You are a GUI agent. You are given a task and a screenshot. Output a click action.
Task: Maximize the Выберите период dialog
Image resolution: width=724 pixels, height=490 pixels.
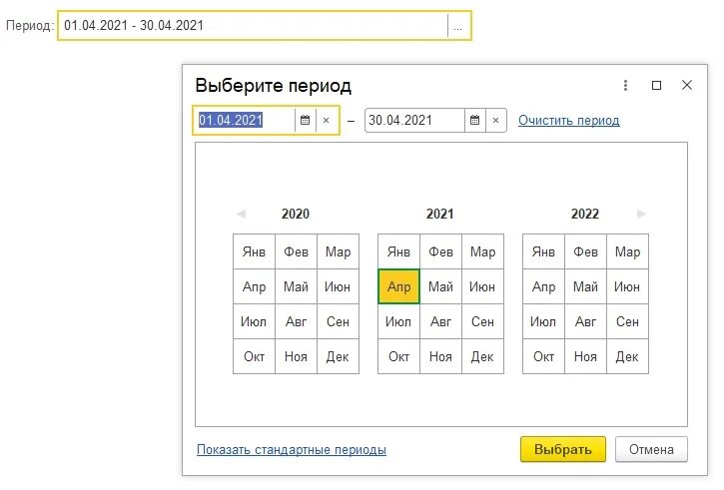click(656, 86)
